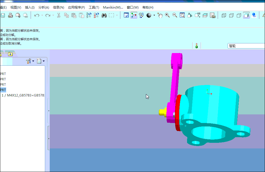265x172 pixels.
Task: Click the Zoom Out magnifier
Action: coord(175,15)
